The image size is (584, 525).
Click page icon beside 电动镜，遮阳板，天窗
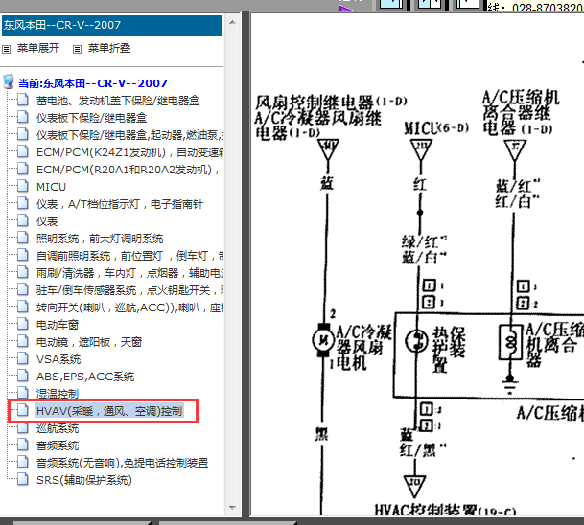pyautogui.click(x=23, y=341)
